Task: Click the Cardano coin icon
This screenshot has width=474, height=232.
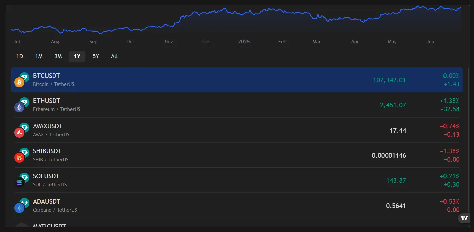Action: [x=19, y=208]
